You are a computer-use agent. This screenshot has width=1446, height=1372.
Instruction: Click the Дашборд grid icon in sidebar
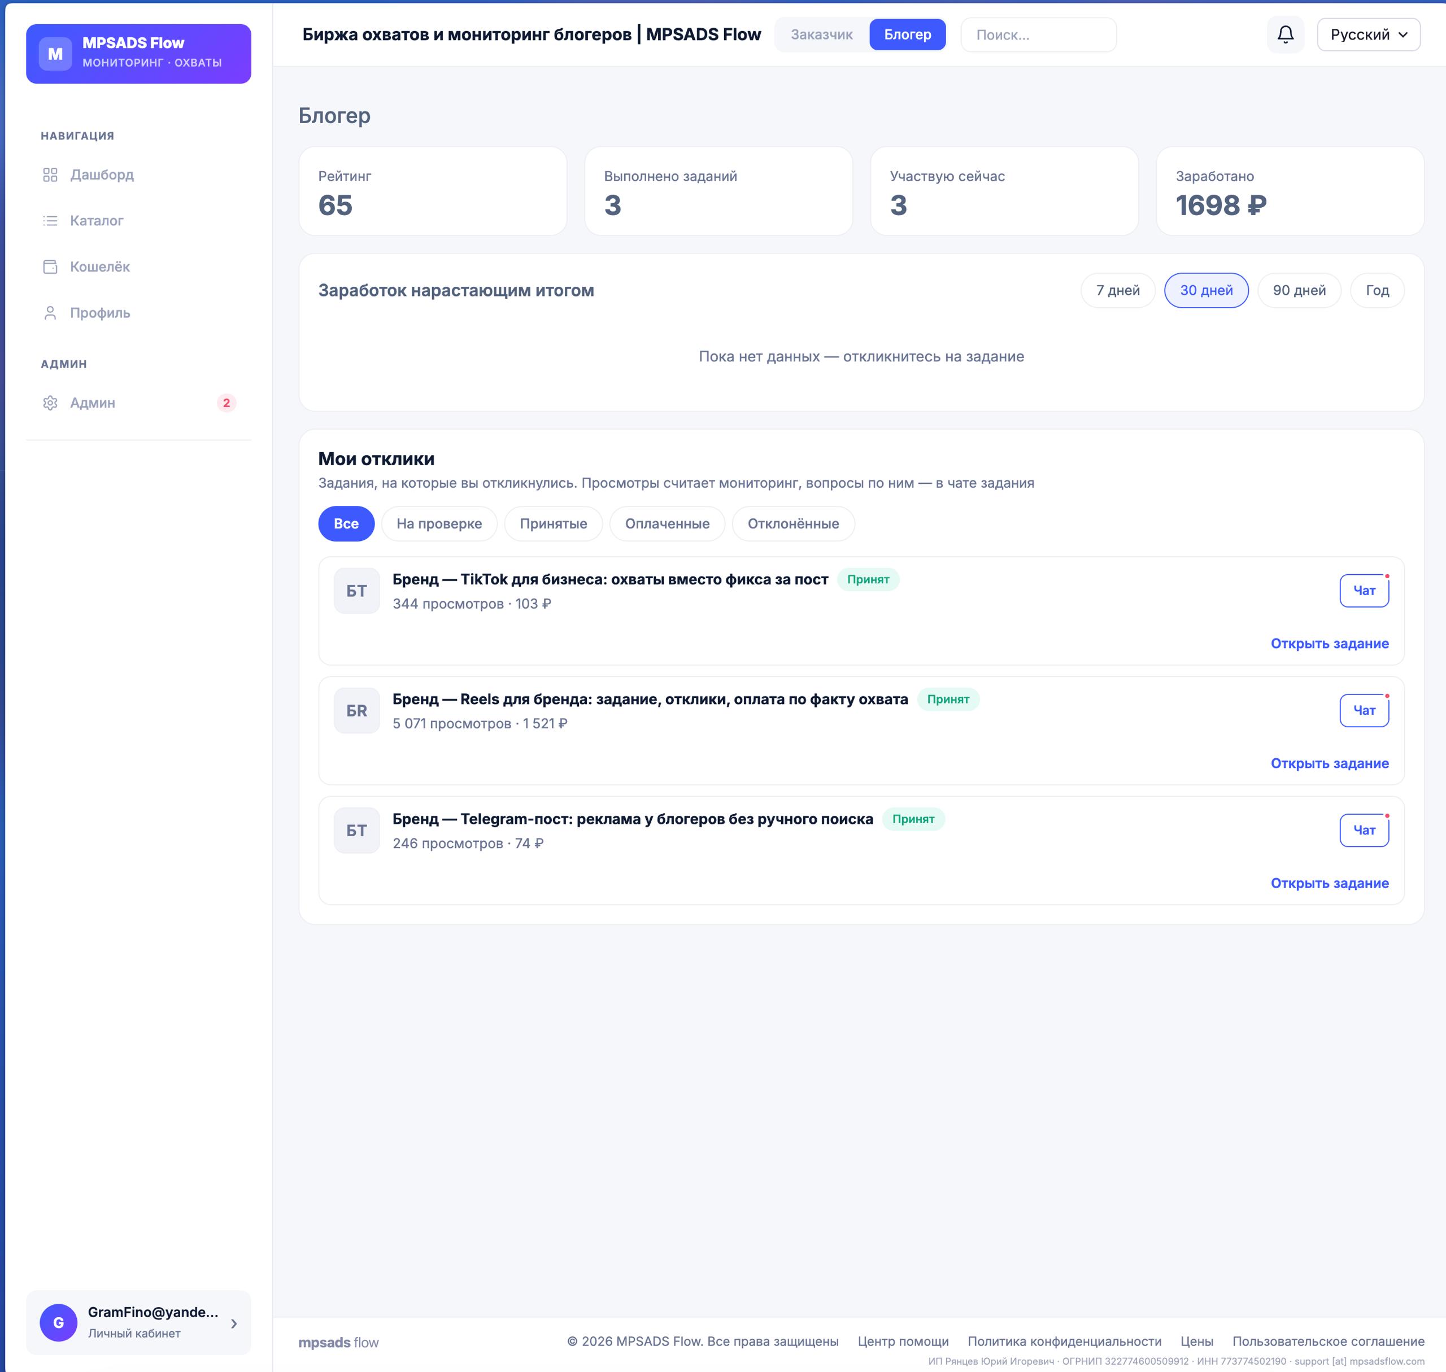point(50,175)
